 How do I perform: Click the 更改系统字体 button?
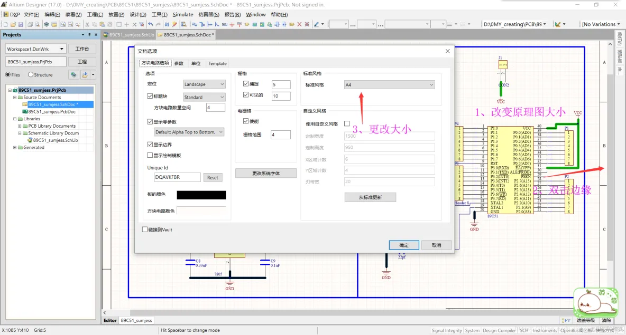tap(266, 173)
